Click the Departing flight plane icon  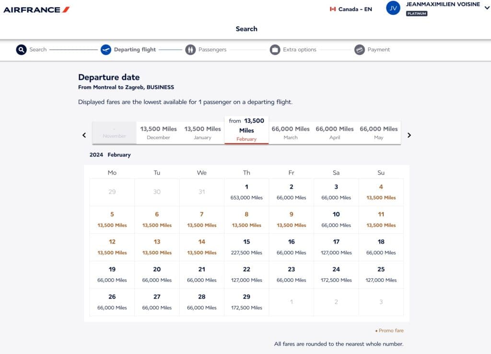pyautogui.click(x=106, y=50)
